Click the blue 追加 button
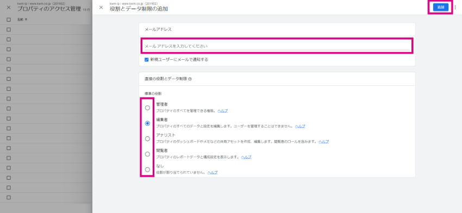Image resolution: width=462 pixels, height=213 pixels. point(440,8)
